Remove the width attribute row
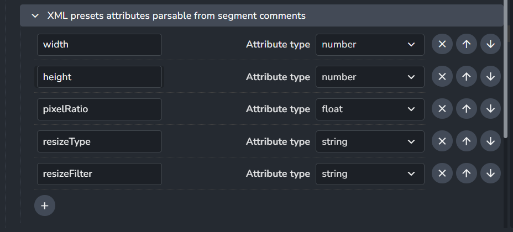The image size is (513, 232). click(442, 44)
